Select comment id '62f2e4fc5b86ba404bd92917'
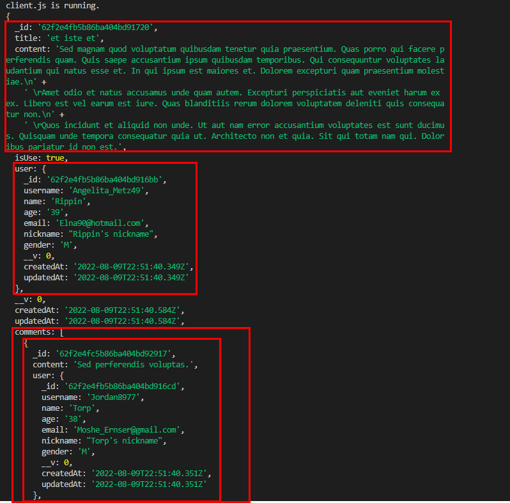Screen dimensions: 510x503 coord(114,354)
